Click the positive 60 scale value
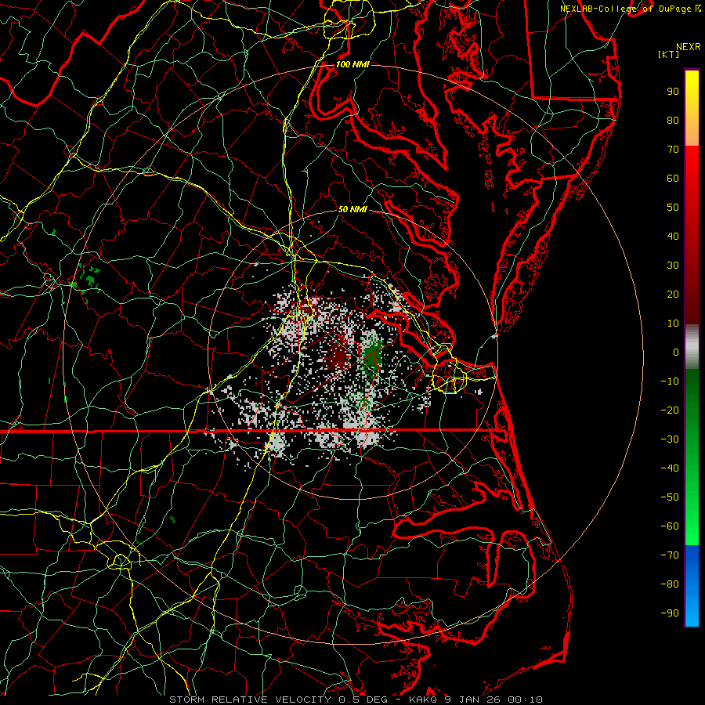 [673, 179]
